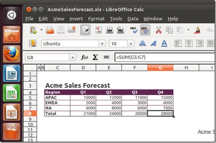Click the Send document as email icon
The image size is (216, 143).
(72, 30)
